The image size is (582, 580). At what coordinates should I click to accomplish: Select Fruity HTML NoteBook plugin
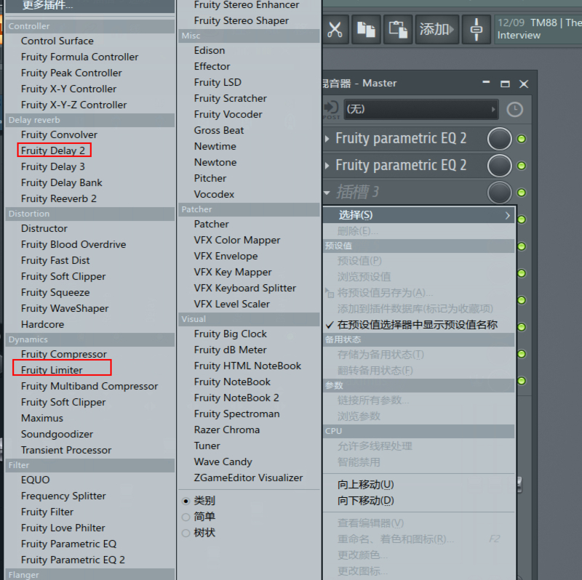click(249, 366)
